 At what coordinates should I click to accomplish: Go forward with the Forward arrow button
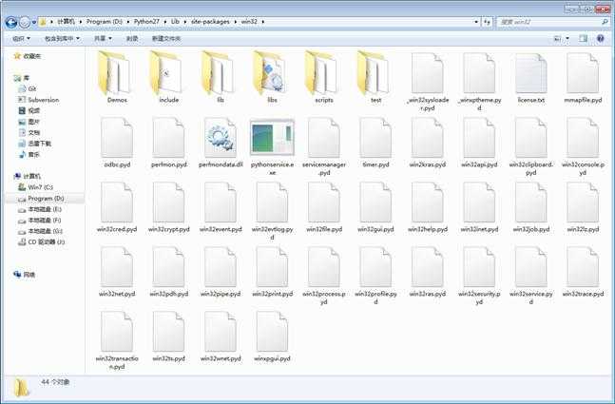[x=25, y=23]
